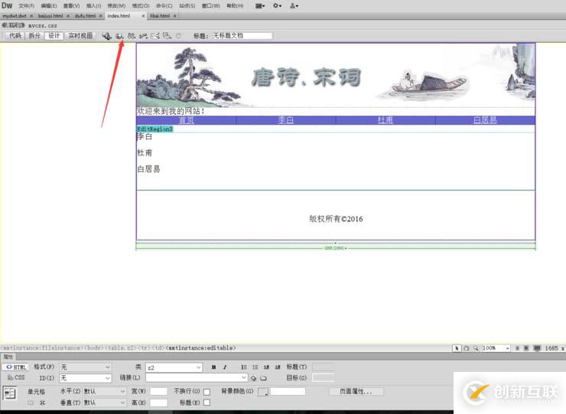Switch to 设计 design view

tap(54, 36)
